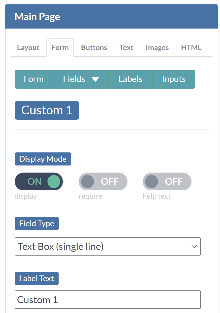Select the Inputs section
The width and height of the screenshot is (220, 313).
174,79
